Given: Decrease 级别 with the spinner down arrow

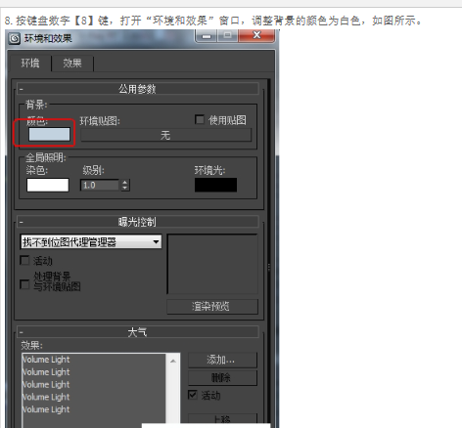Looking at the screenshot, I should (125, 189).
